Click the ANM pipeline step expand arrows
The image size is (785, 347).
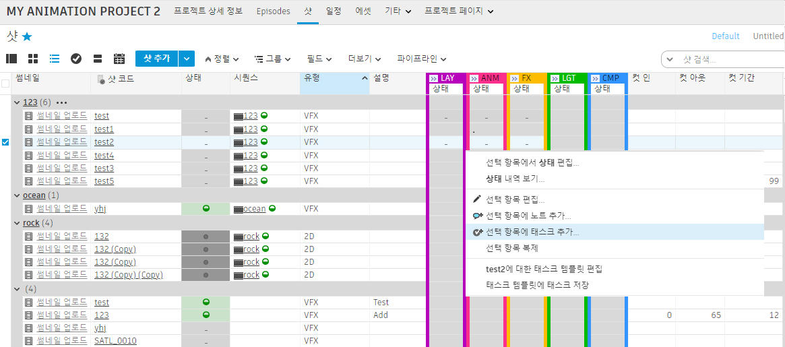474,79
